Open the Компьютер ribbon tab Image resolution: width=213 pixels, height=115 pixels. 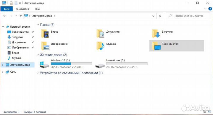tap(22, 9)
